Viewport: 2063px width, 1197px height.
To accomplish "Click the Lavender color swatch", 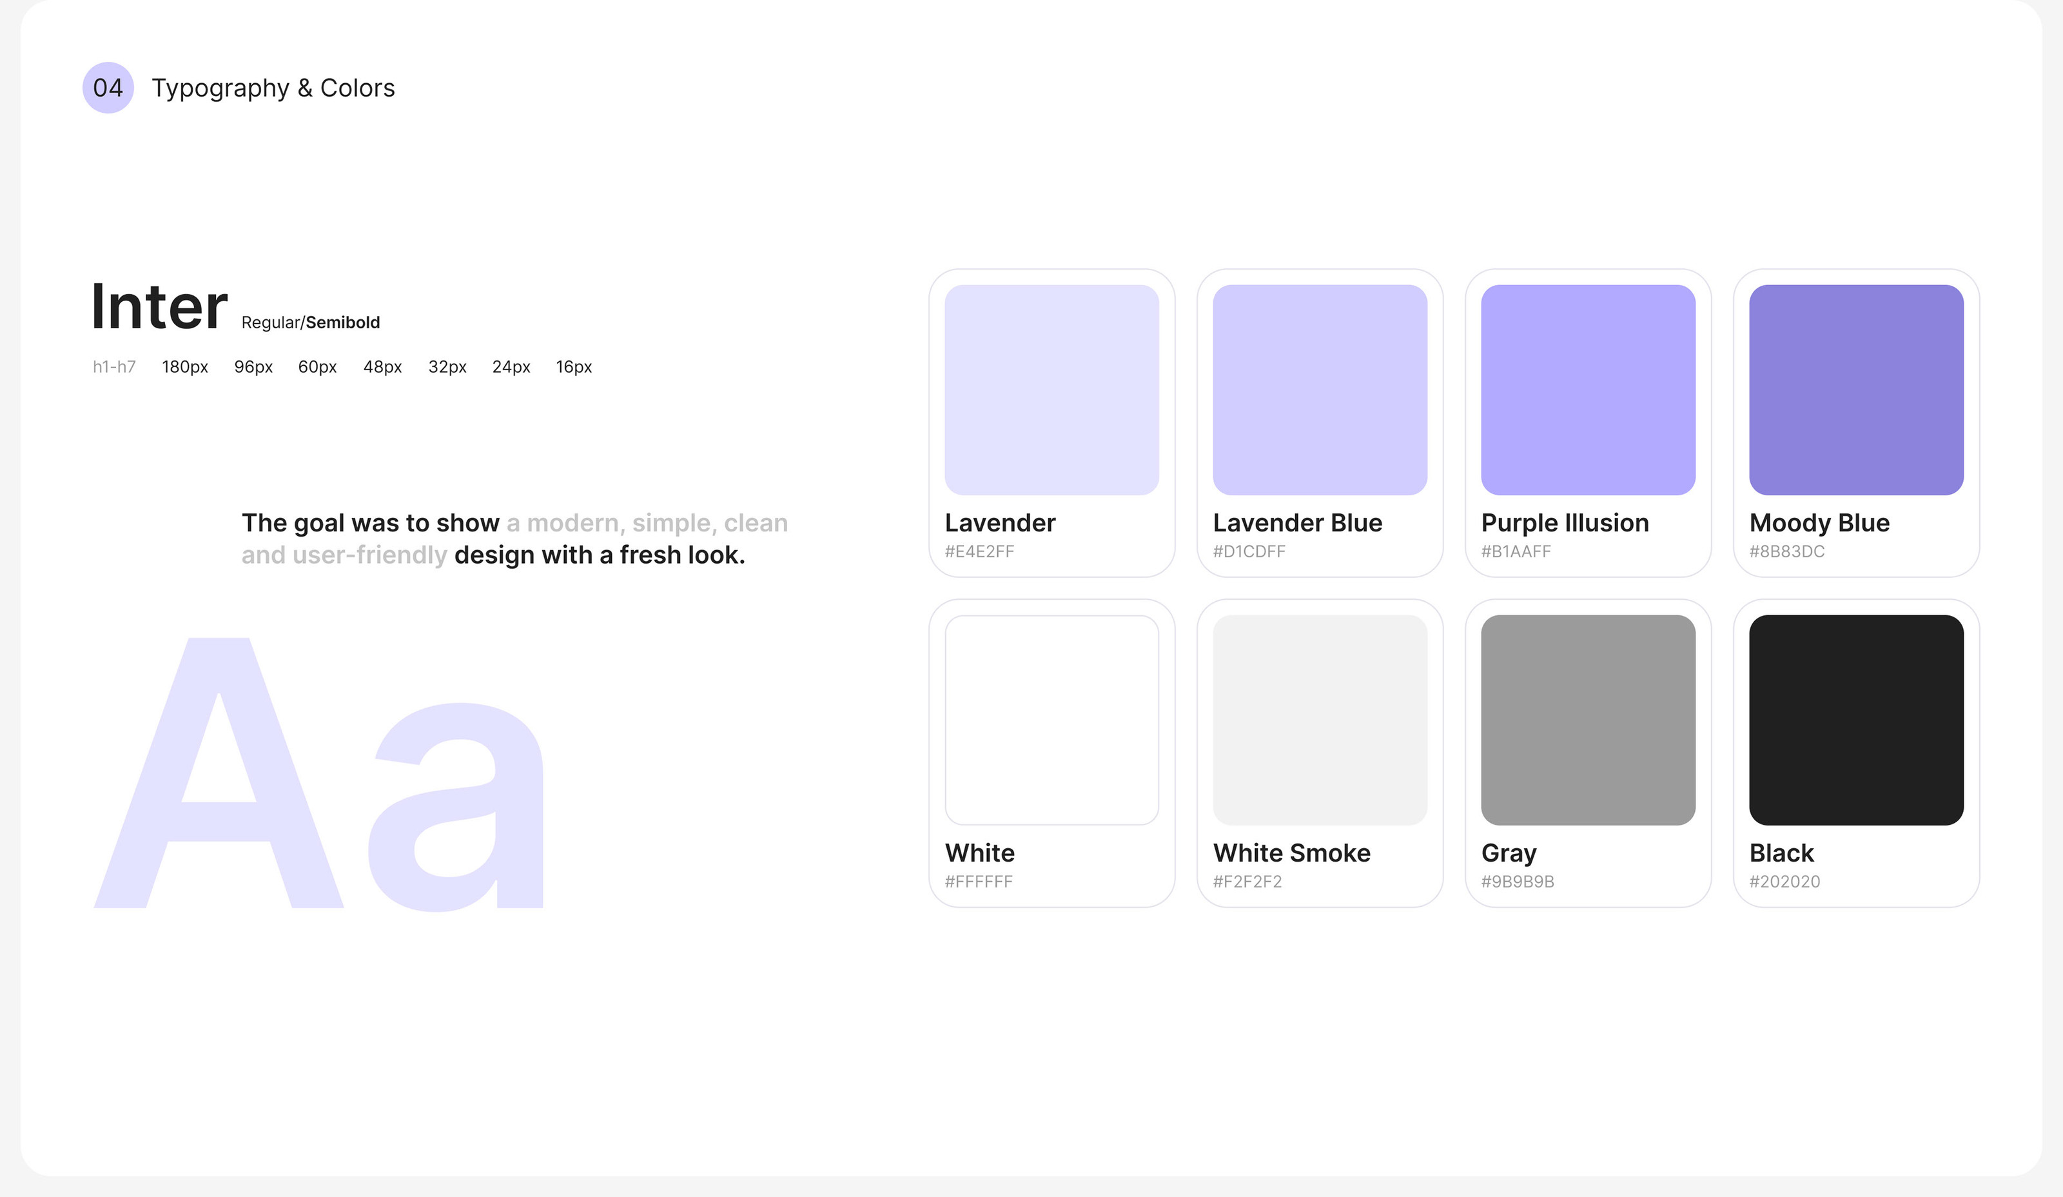I will point(1051,390).
